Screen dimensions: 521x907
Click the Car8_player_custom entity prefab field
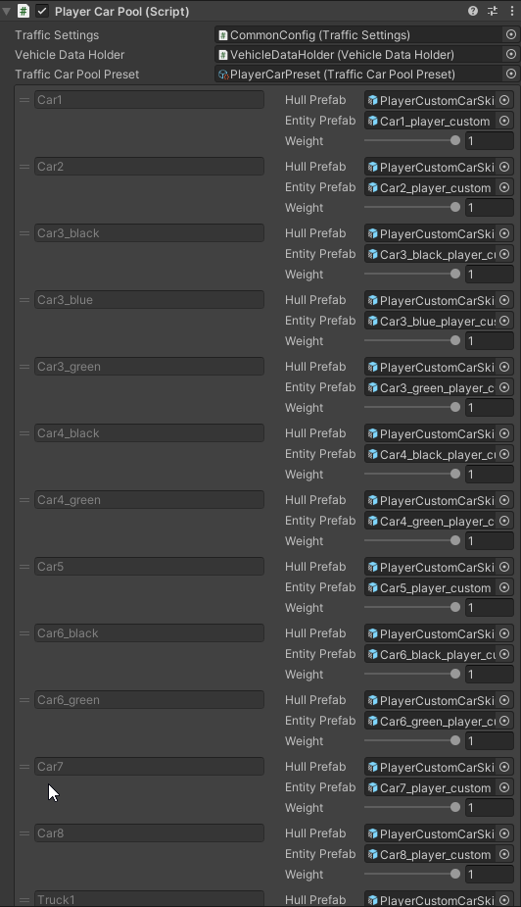tap(430, 854)
